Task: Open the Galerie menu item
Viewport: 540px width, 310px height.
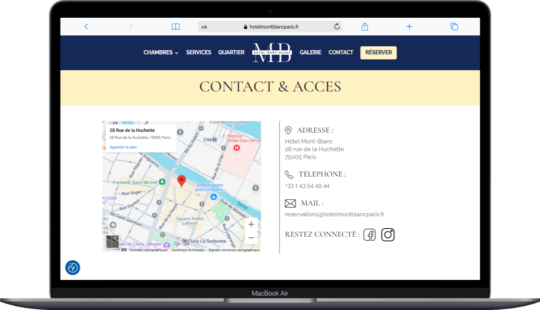Action: (x=310, y=52)
